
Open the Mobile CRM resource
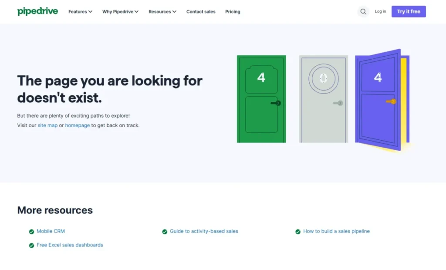[x=51, y=231]
